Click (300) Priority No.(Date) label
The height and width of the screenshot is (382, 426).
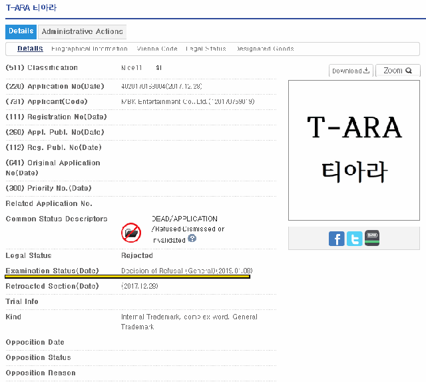[x=49, y=188]
